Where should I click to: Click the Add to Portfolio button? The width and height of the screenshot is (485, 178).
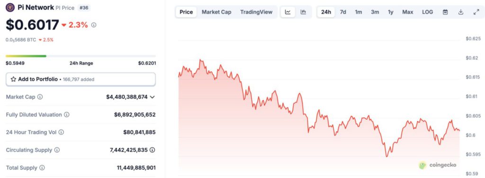81,80
